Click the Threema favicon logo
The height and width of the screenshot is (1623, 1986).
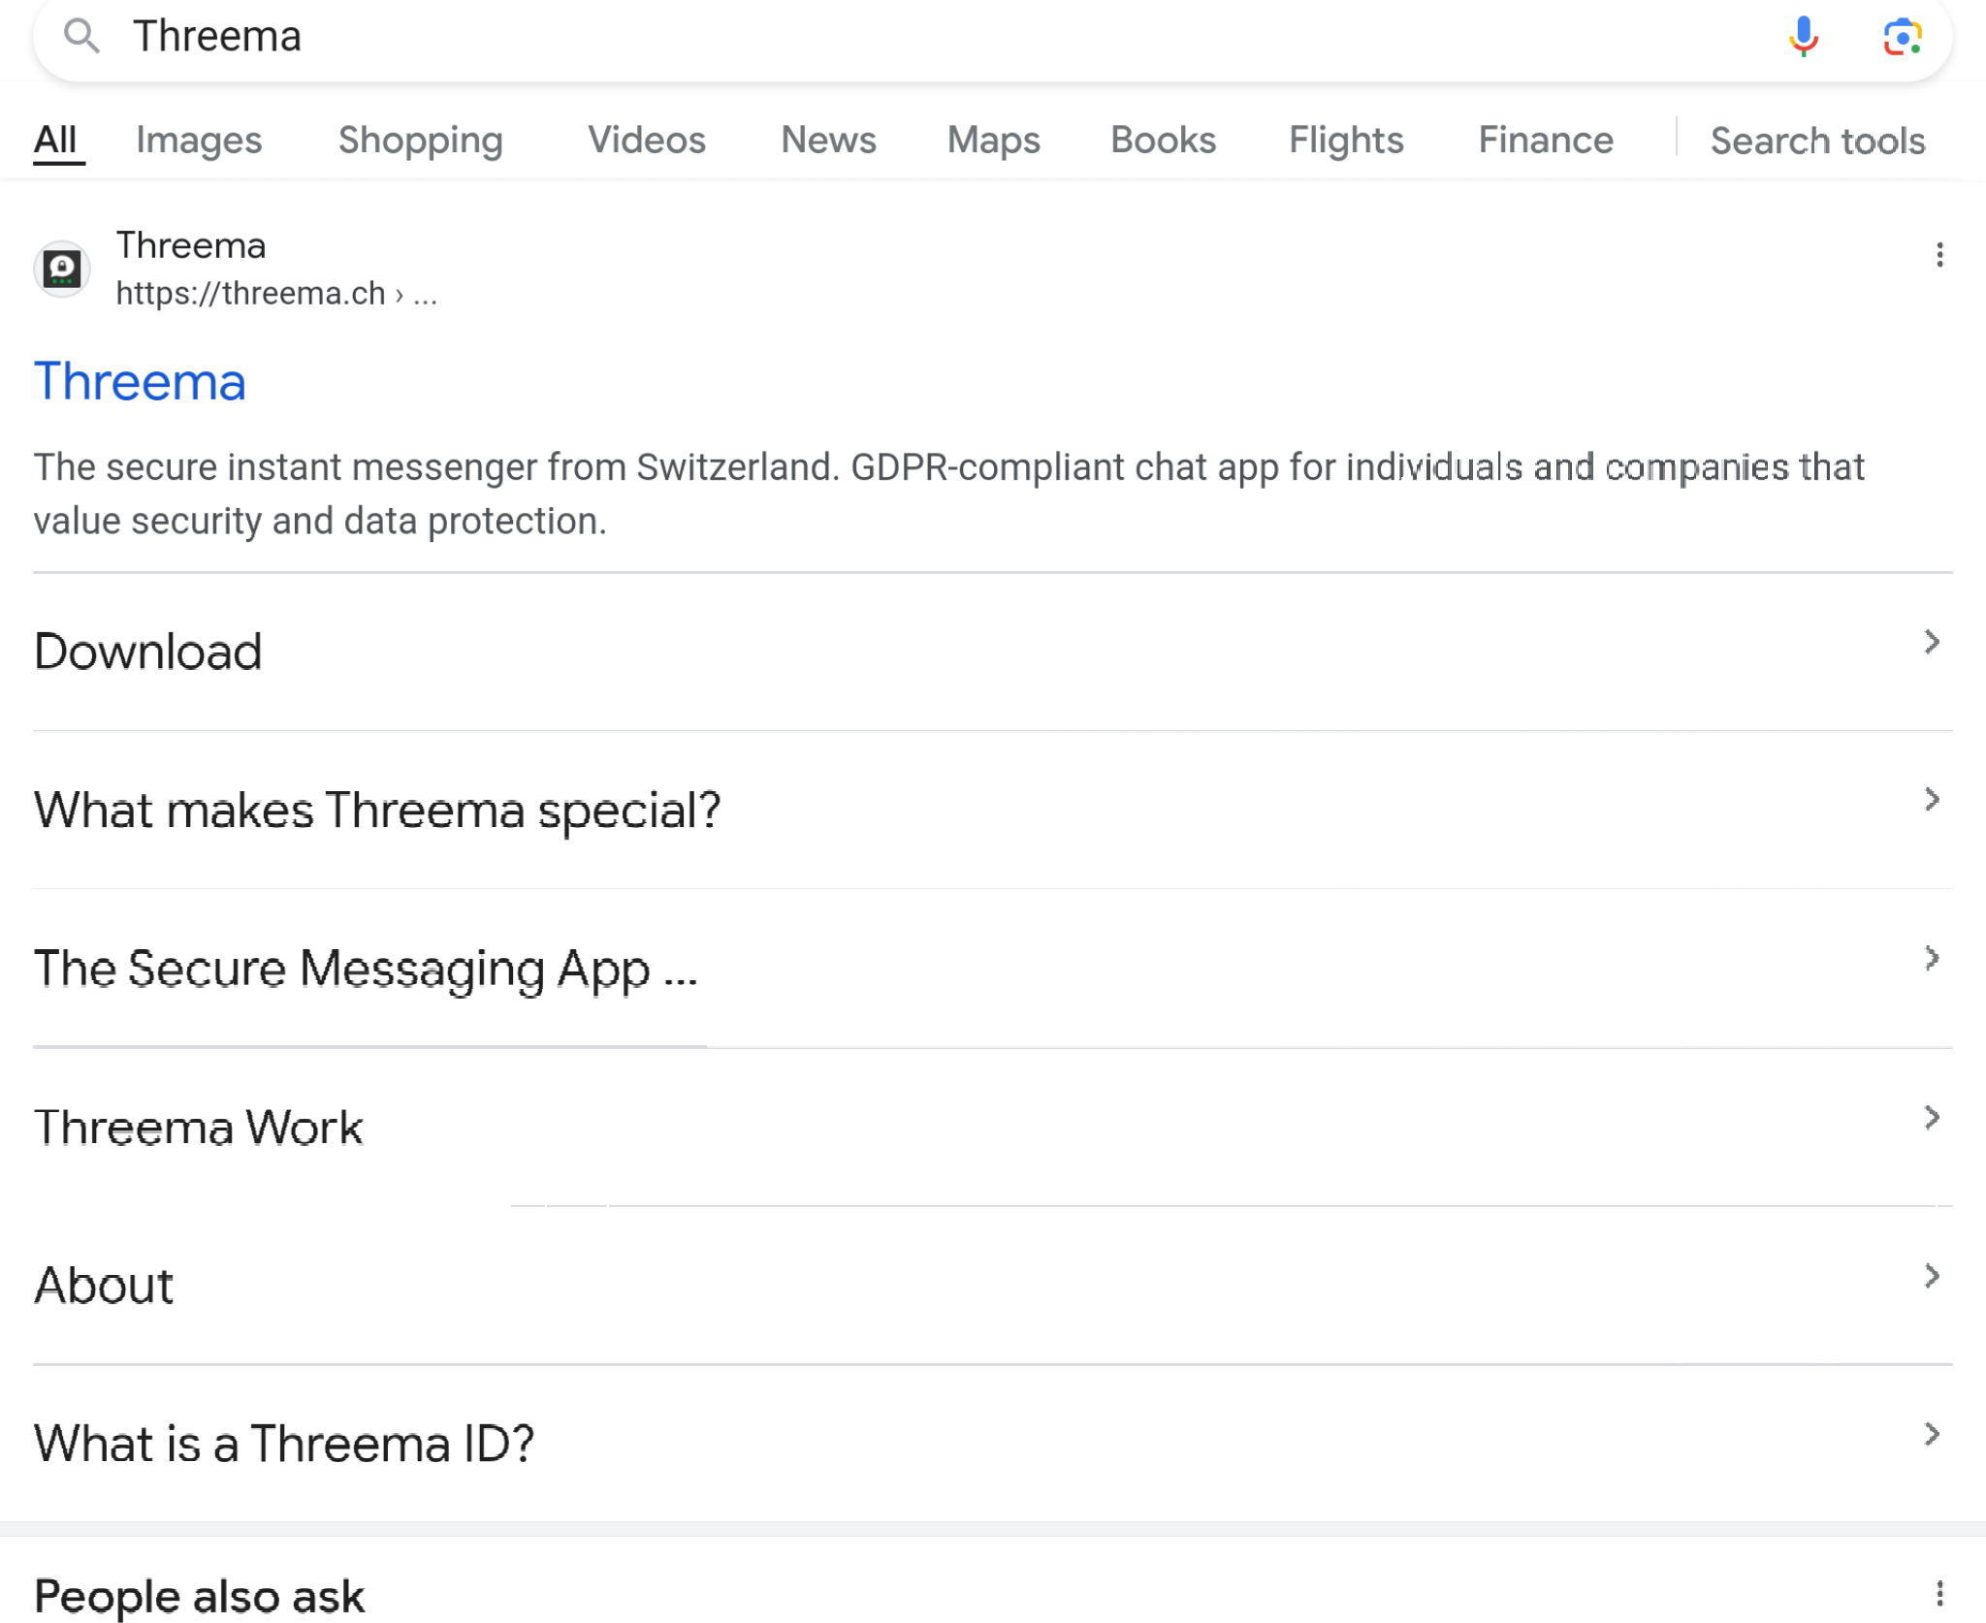pyautogui.click(x=62, y=269)
